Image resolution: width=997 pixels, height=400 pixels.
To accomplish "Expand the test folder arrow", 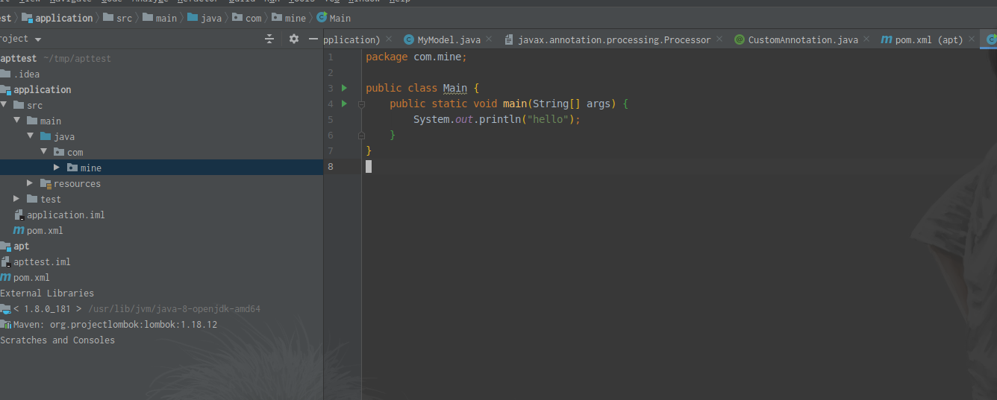I will click(16, 199).
